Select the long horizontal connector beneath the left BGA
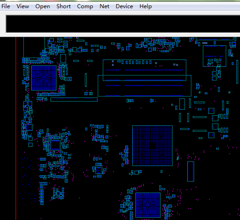 (74, 99)
